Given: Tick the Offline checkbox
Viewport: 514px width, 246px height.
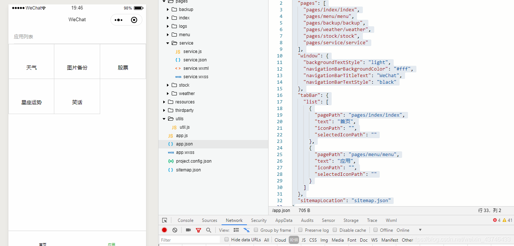Looking at the screenshot, I should [376, 230].
